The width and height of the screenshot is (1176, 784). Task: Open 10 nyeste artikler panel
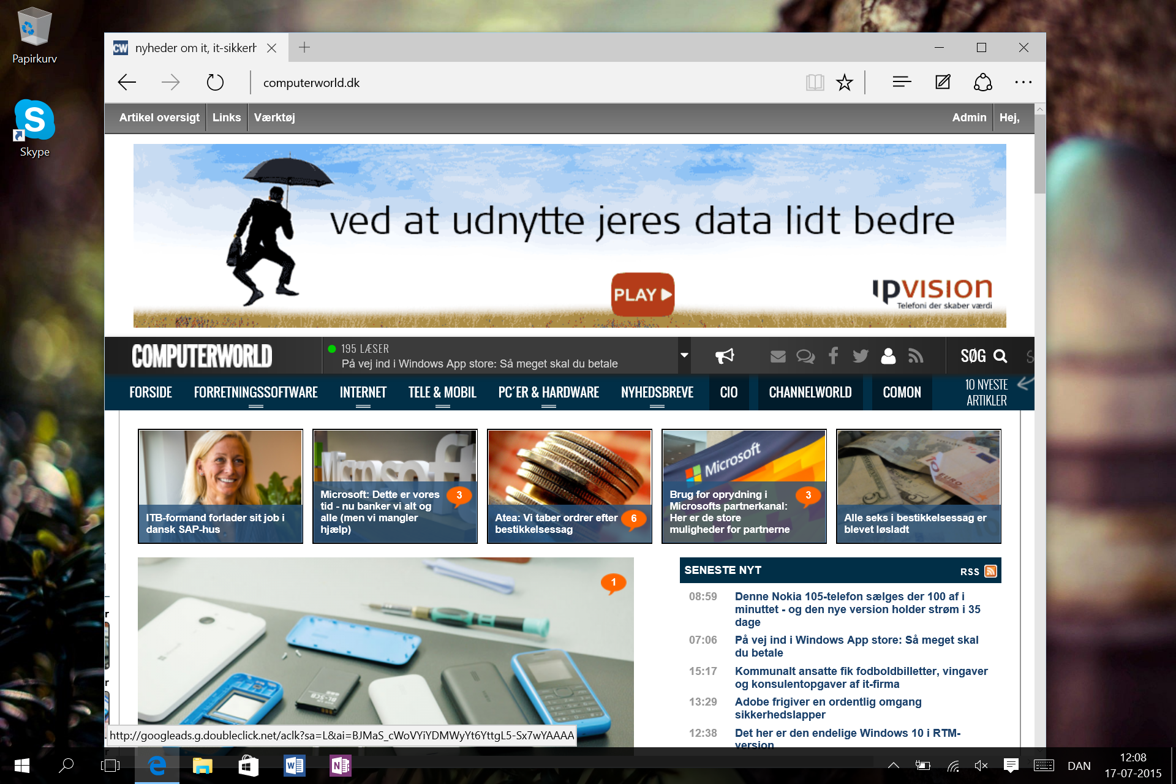click(x=986, y=393)
